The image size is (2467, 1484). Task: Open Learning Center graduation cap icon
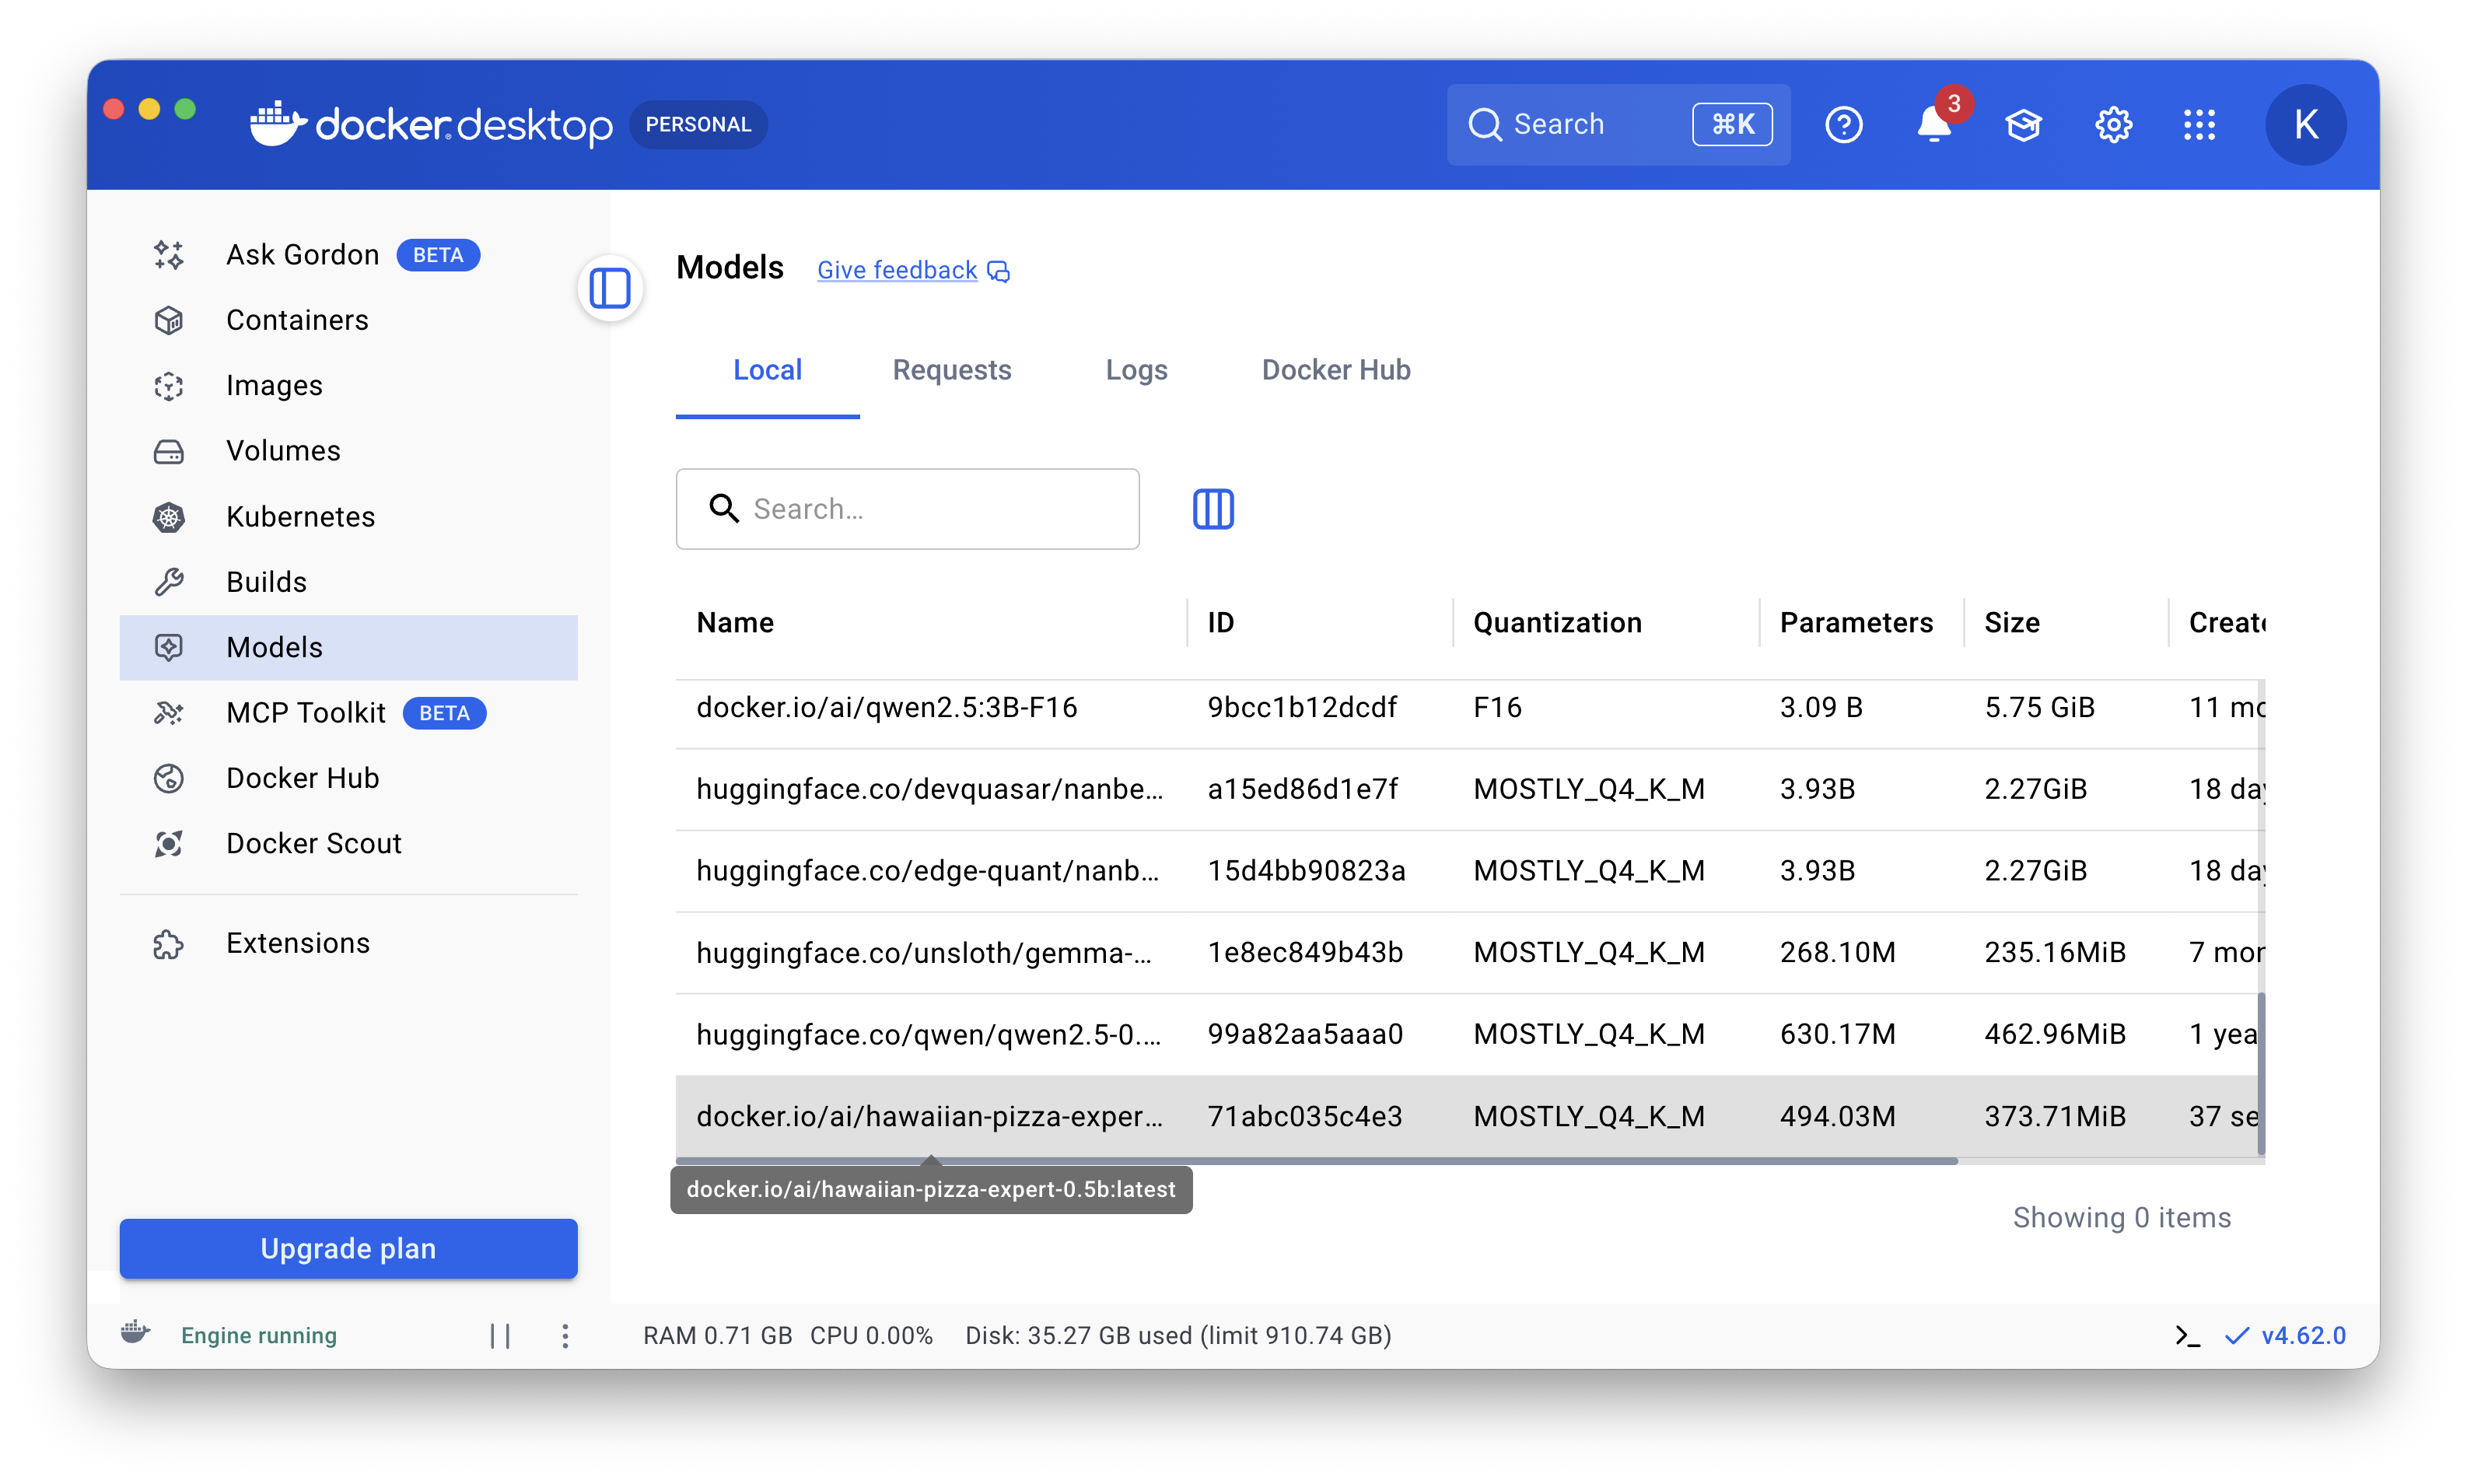(2023, 125)
